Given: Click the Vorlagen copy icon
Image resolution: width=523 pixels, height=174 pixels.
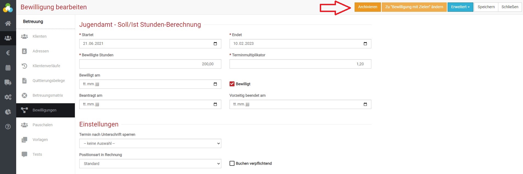Looking at the screenshot, I should 24,140.
